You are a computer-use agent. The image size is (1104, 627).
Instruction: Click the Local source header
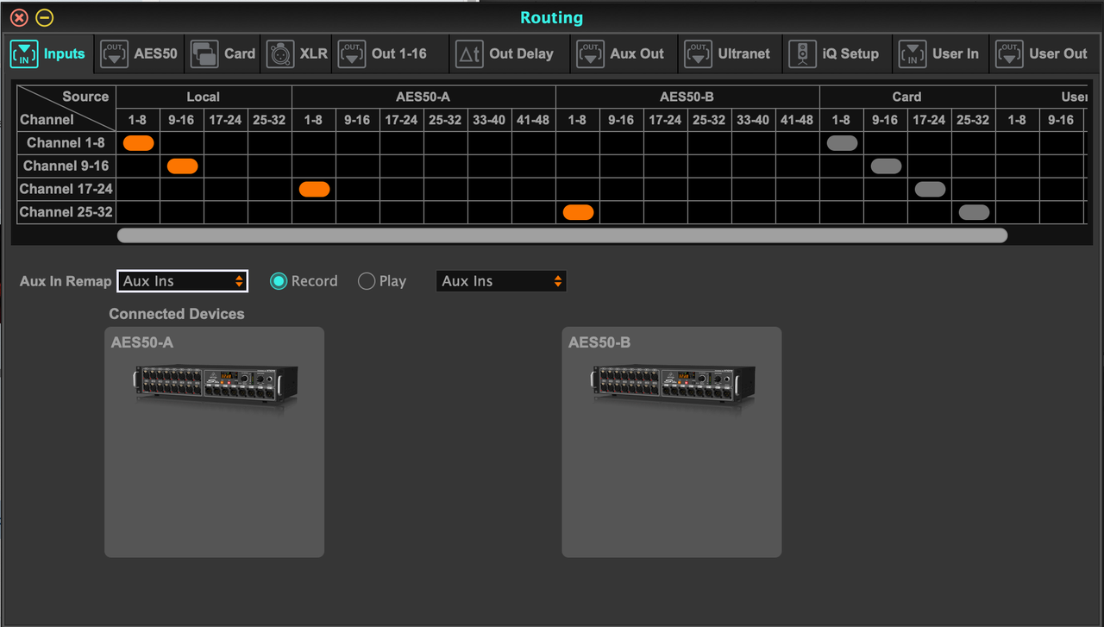(204, 97)
